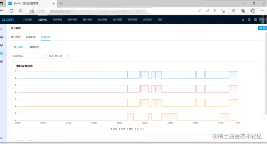Add this page to favorites
This screenshot has width=267, height=144.
(223, 11)
